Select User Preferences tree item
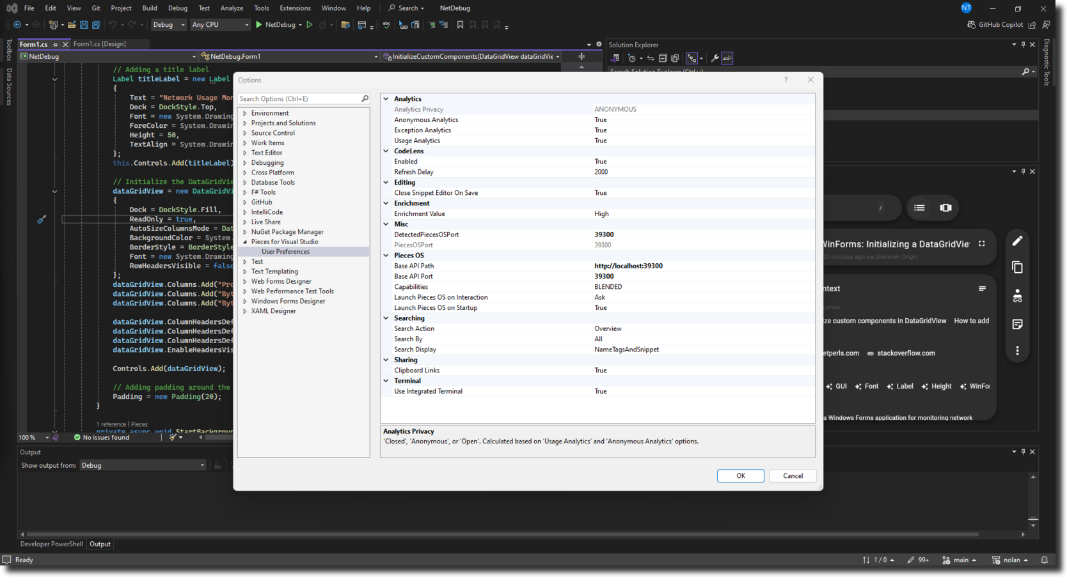The image size is (1067, 577). [285, 252]
